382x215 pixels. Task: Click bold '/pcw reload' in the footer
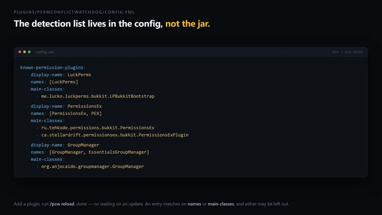(62, 204)
